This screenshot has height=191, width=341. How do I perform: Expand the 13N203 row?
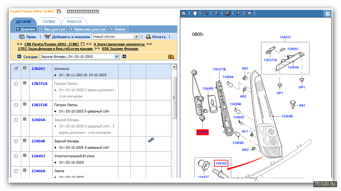click(x=25, y=68)
